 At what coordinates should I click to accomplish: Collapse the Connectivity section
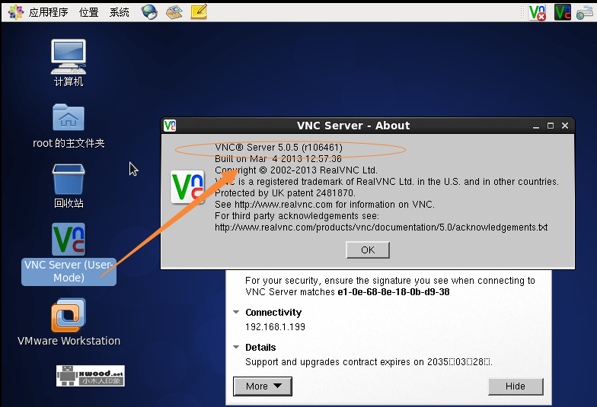pyautogui.click(x=236, y=312)
